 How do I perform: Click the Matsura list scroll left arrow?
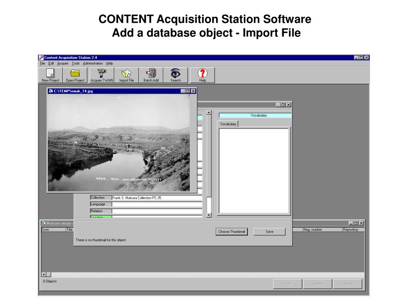click(44, 275)
